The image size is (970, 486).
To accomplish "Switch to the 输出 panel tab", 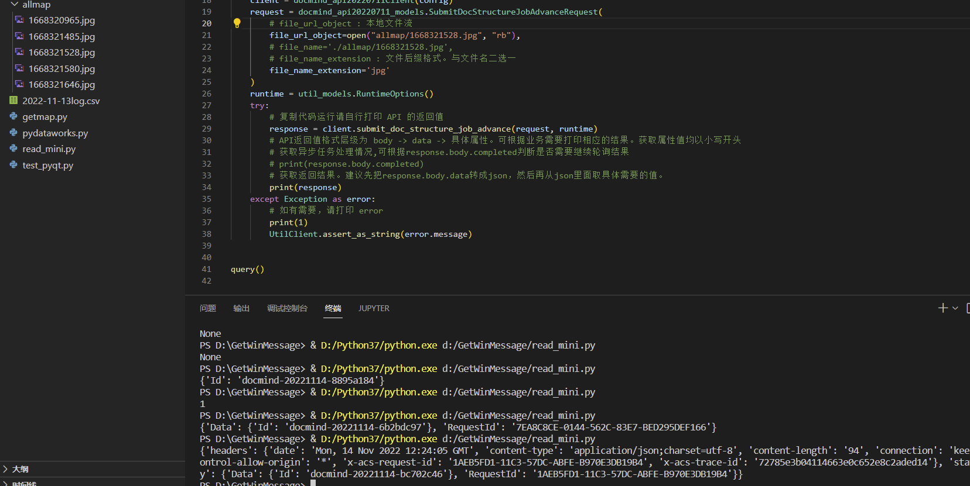I will [x=241, y=308].
